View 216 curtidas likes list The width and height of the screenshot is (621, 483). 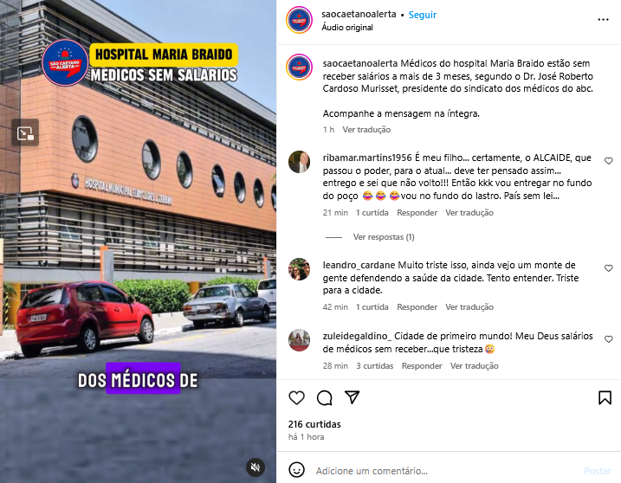tap(314, 424)
